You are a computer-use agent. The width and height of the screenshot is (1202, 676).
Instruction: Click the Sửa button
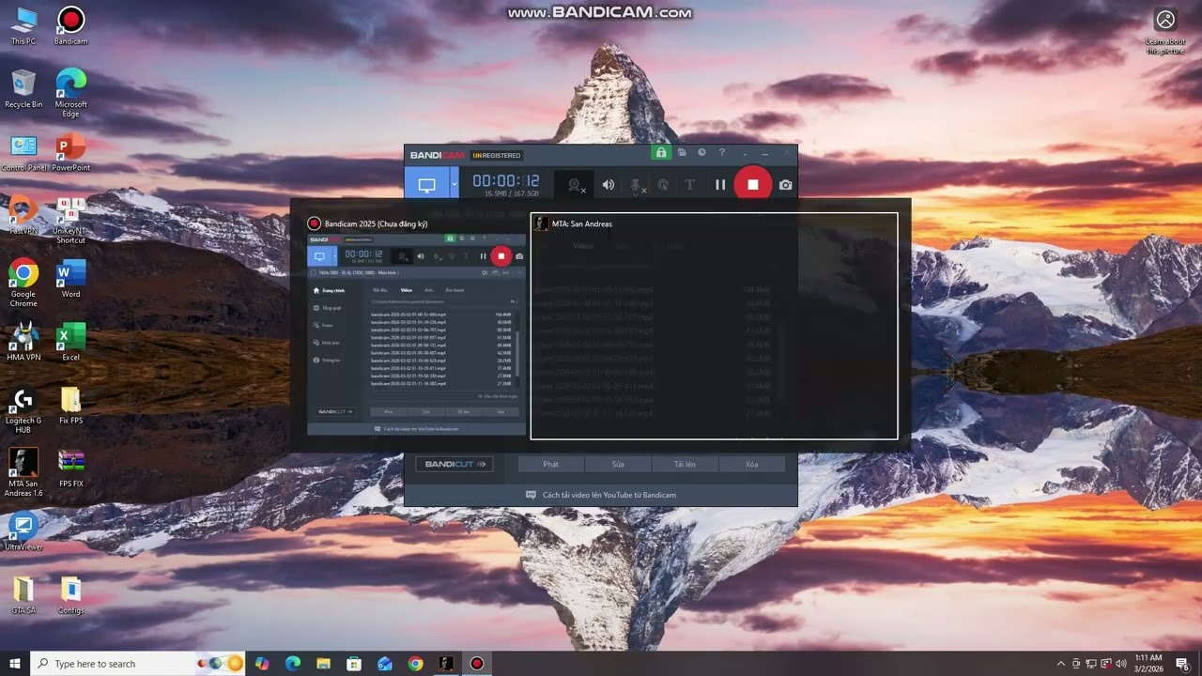(618, 464)
